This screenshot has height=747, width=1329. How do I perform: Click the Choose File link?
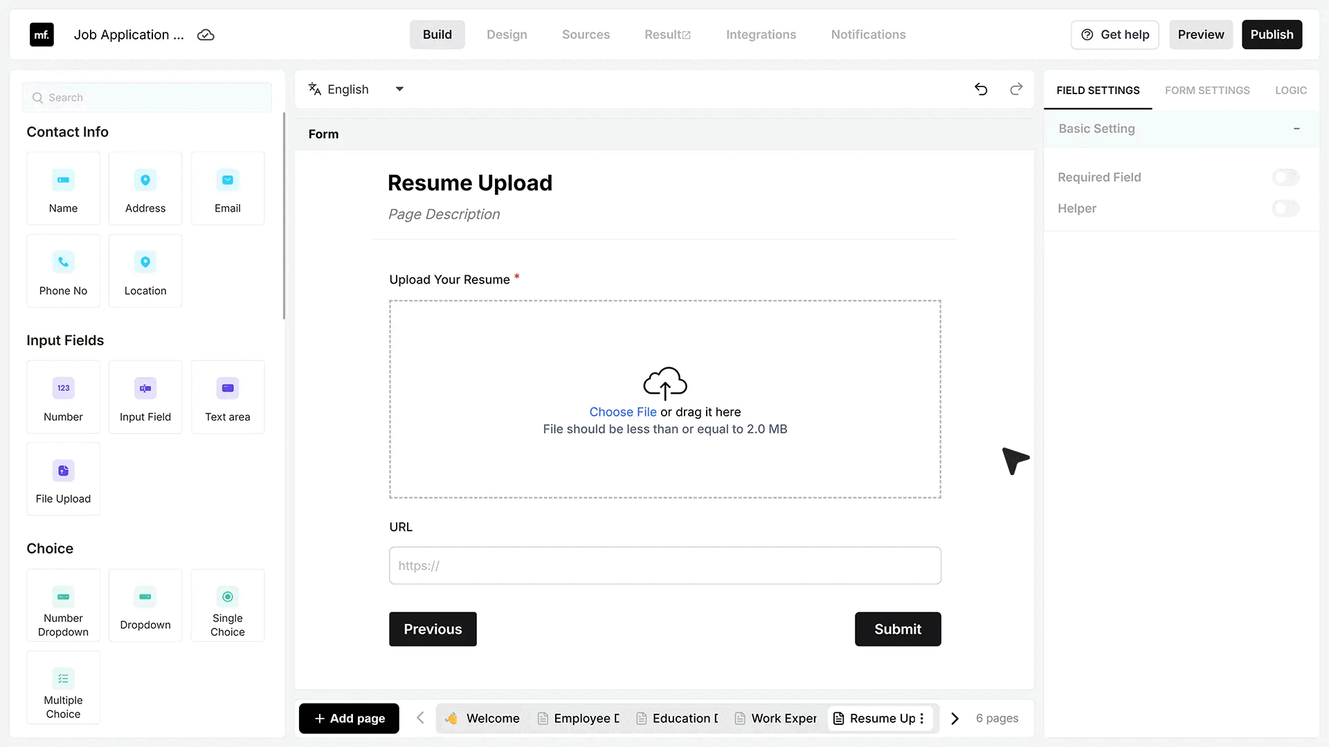click(x=622, y=412)
